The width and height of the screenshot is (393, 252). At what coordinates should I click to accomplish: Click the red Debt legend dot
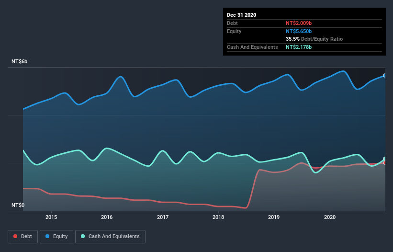click(15, 236)
